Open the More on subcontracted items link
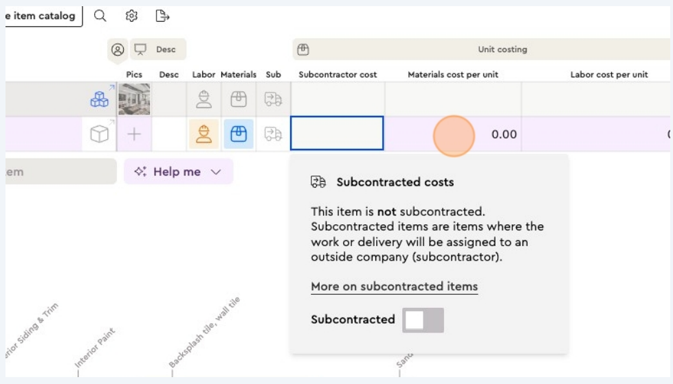The width and height of the screenshot is (673, 384). (x=394, y=287)
